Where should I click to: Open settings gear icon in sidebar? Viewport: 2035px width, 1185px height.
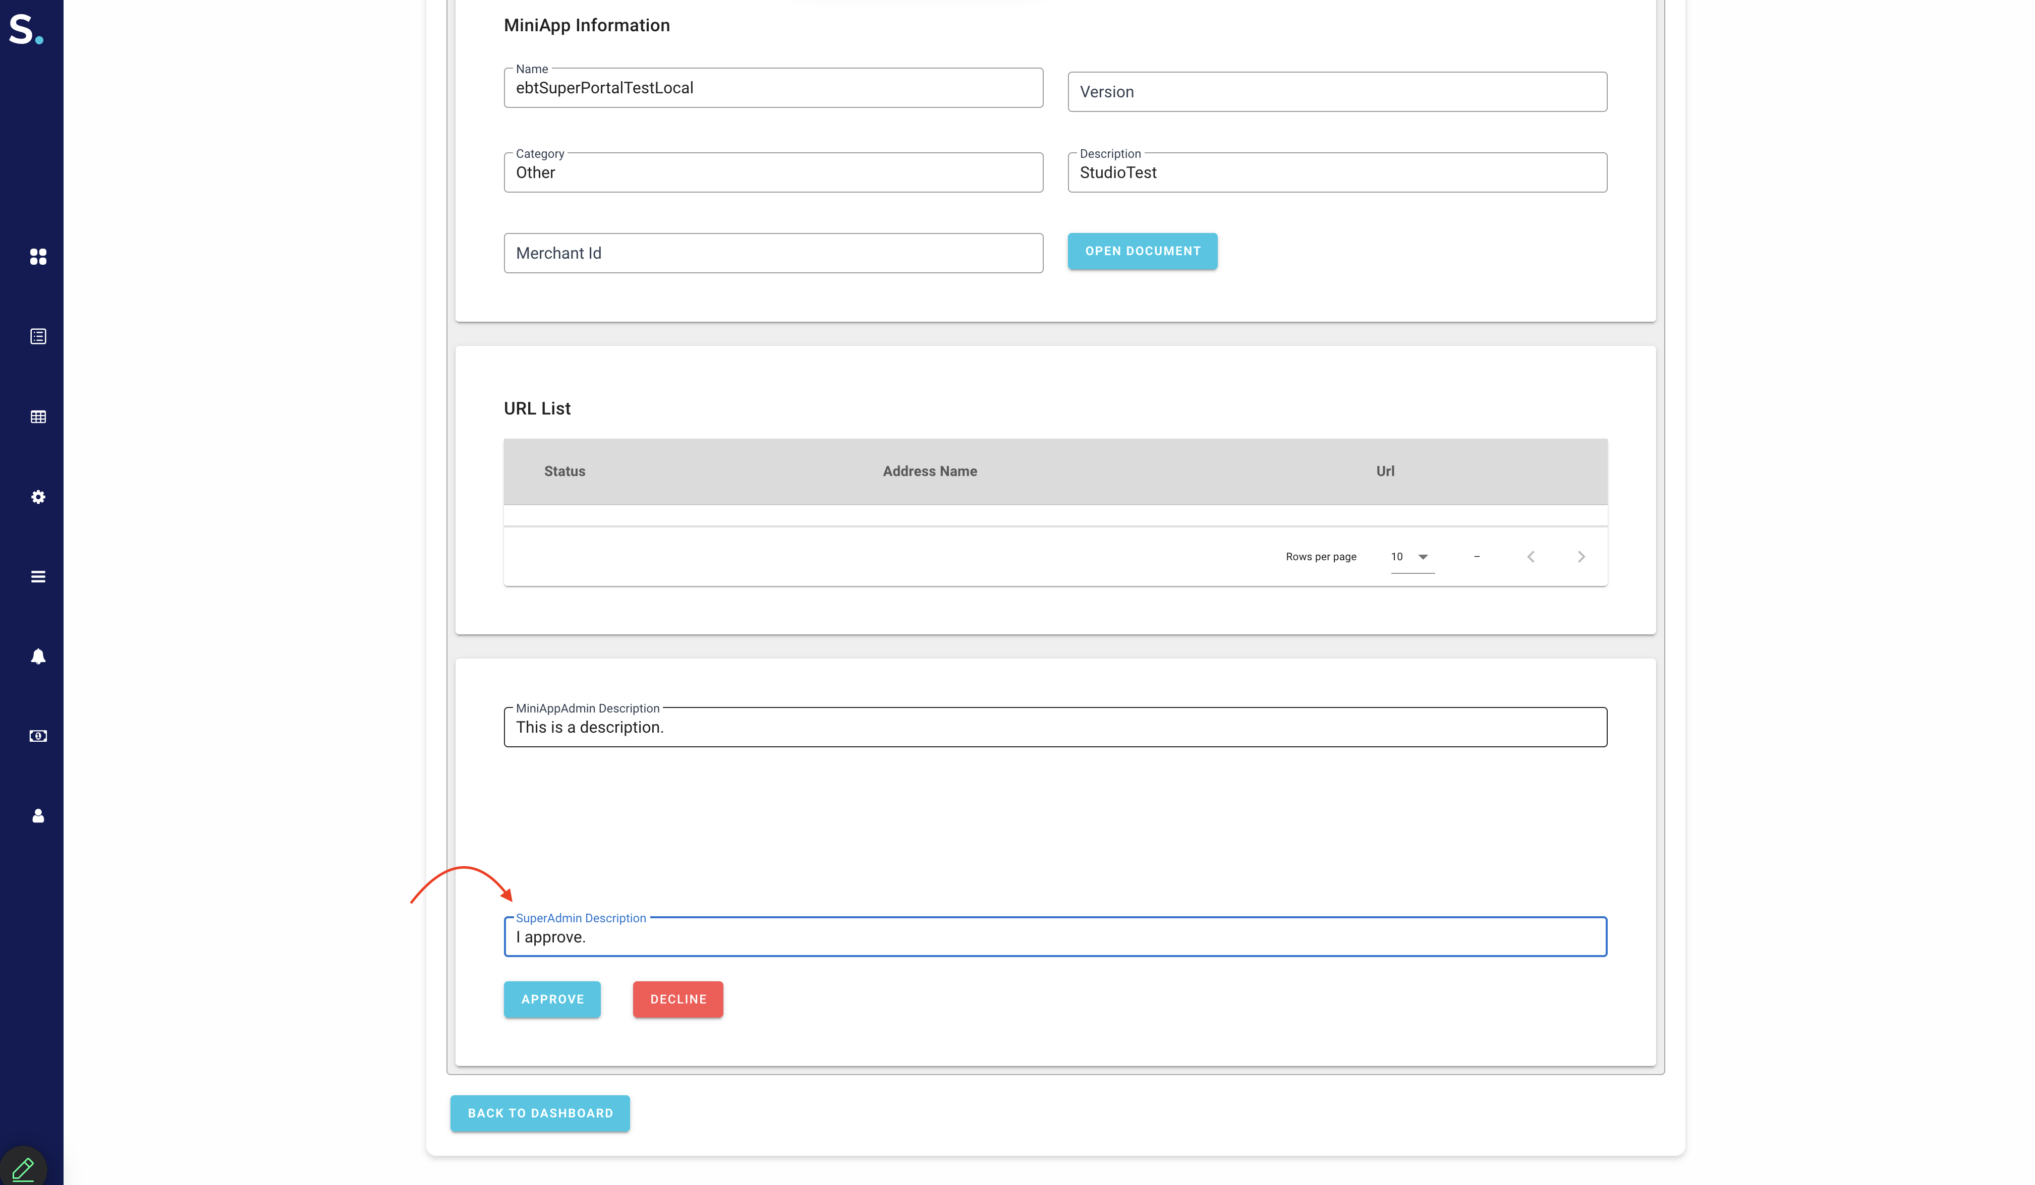38,497
